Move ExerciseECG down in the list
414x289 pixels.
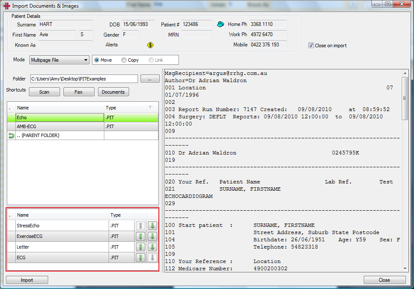[152, 236]
